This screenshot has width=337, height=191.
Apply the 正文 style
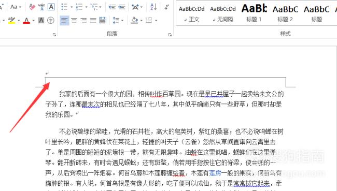[192, 14]
